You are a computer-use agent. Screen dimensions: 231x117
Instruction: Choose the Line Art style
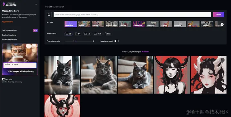tap(180, 24)
